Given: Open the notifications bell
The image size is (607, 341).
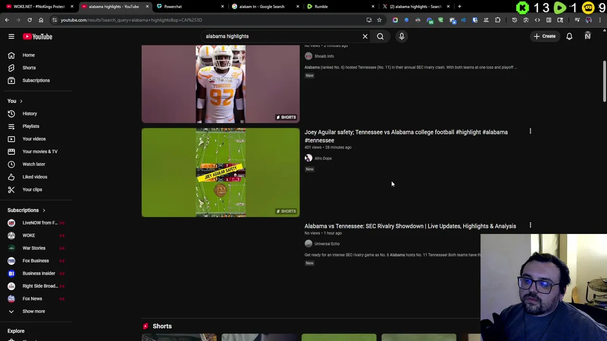Looking at the screenshot, I should (x=570, y=36).
